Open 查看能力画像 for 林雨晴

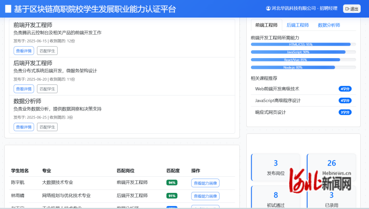click(205, 196)
